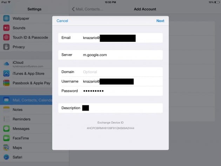The height and width of the screenshot is (166, 221).
Task: Select Mail, Contacts, Calendars row
Action: [x=26, y=100]
